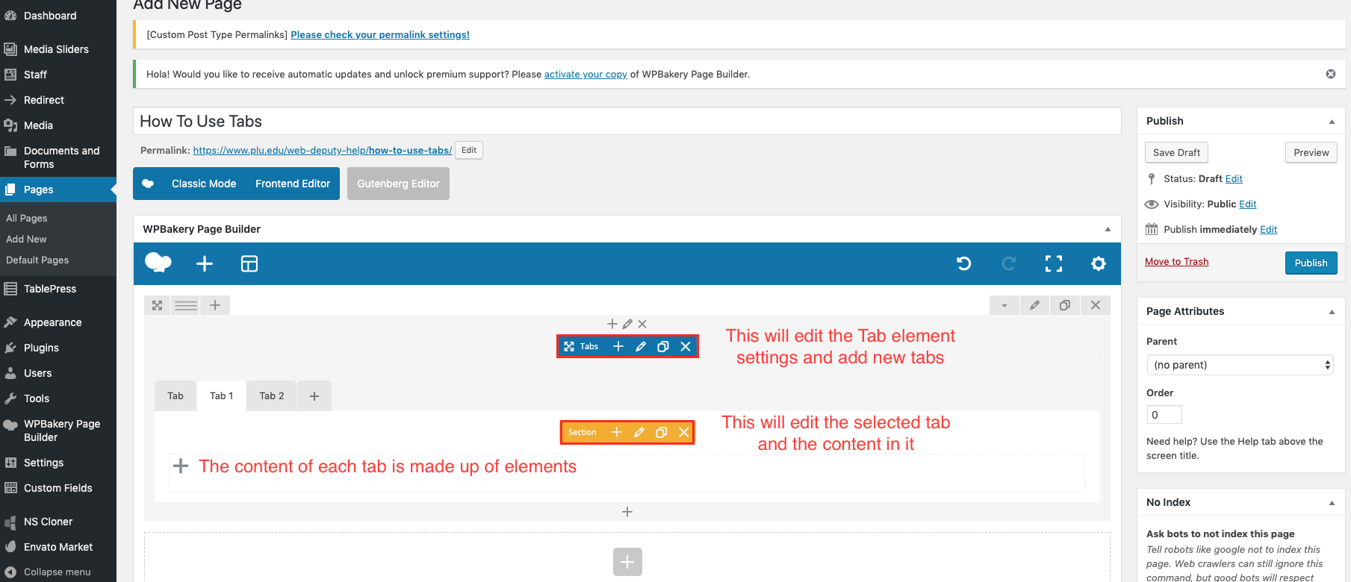Add a new tab via Tabs plus icon

click(x=618, y=346)
